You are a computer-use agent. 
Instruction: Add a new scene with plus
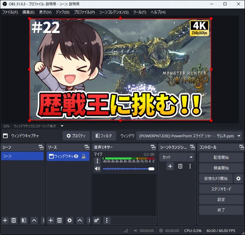click(5, 220)
